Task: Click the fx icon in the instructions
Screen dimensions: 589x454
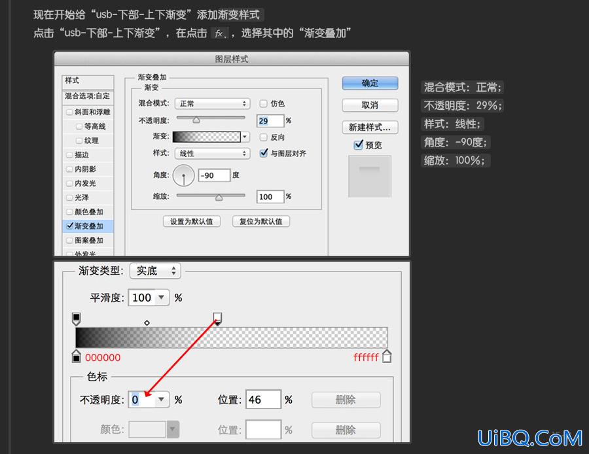Action: pos(220,33)
